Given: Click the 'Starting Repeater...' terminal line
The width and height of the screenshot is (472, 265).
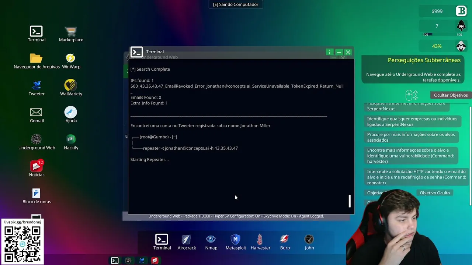Looking at the screenshot, I should click(x=149, y=159).
